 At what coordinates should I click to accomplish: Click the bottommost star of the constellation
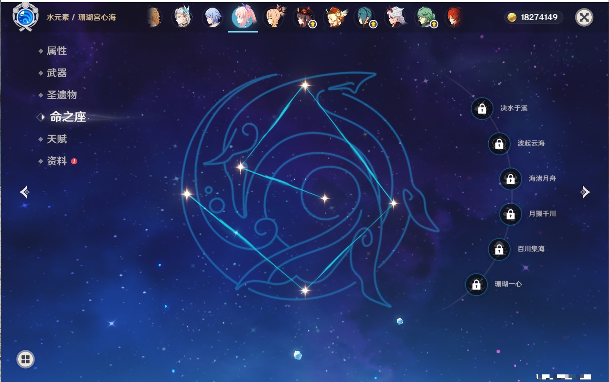pyautogui.click(x=305, y=290)
